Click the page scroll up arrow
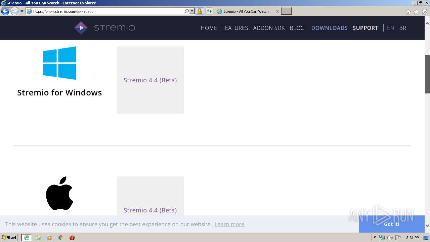 [427, 24]
